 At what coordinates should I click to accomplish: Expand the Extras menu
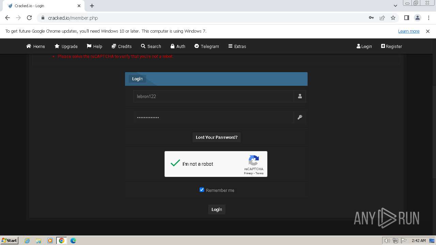(x=237, y=46)
